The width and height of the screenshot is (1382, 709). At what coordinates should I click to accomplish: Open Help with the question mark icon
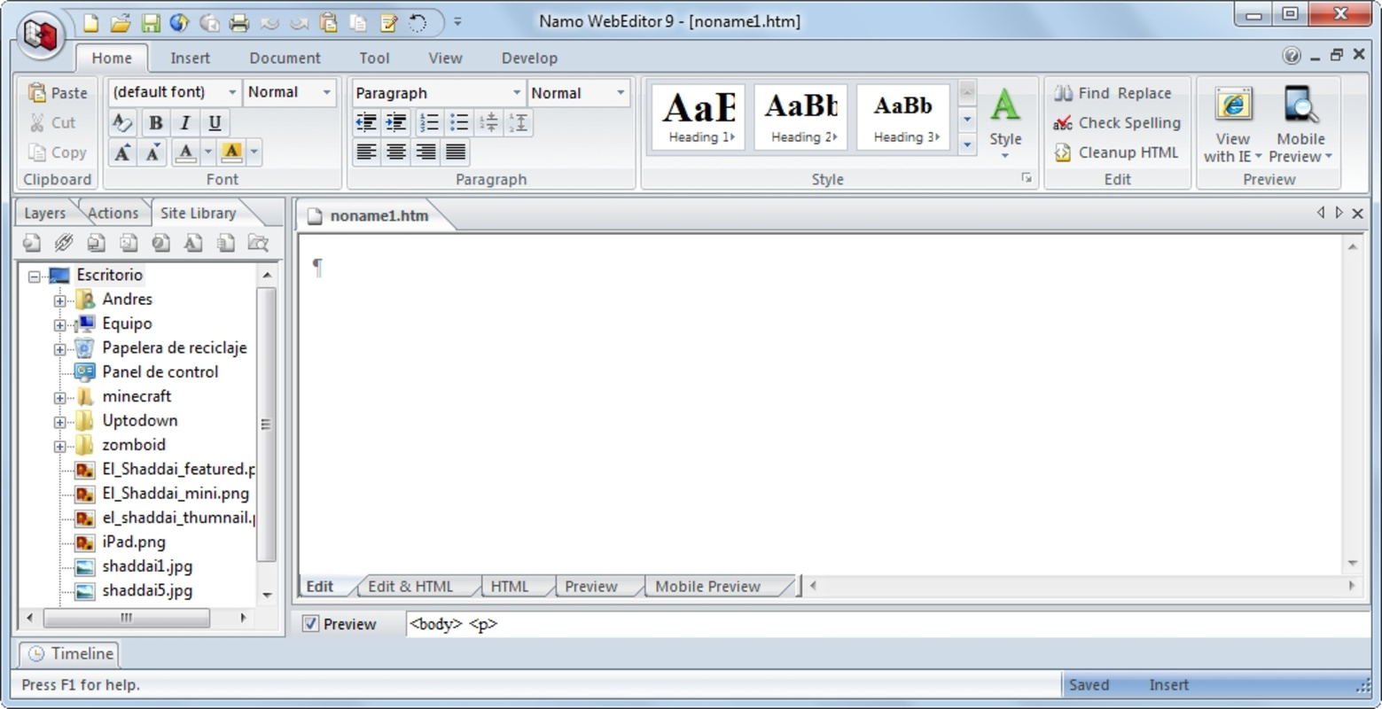click(1292, 55)
